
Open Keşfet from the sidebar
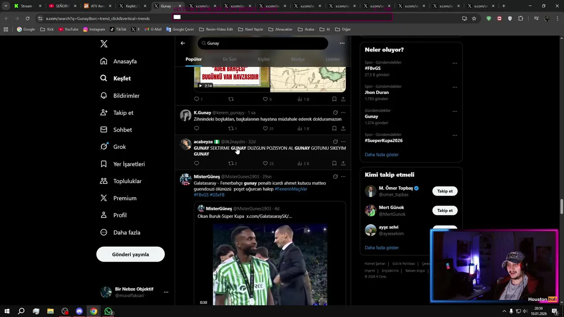click(116, 78)
